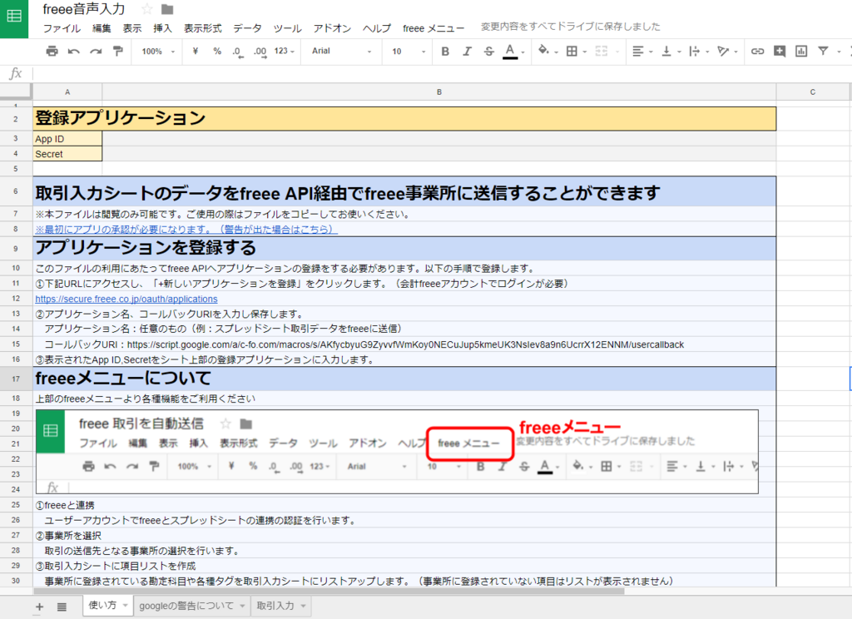The height and width of the screenshot is (619, 852).
Task: Click the merge cells icon
Action: 602,51
